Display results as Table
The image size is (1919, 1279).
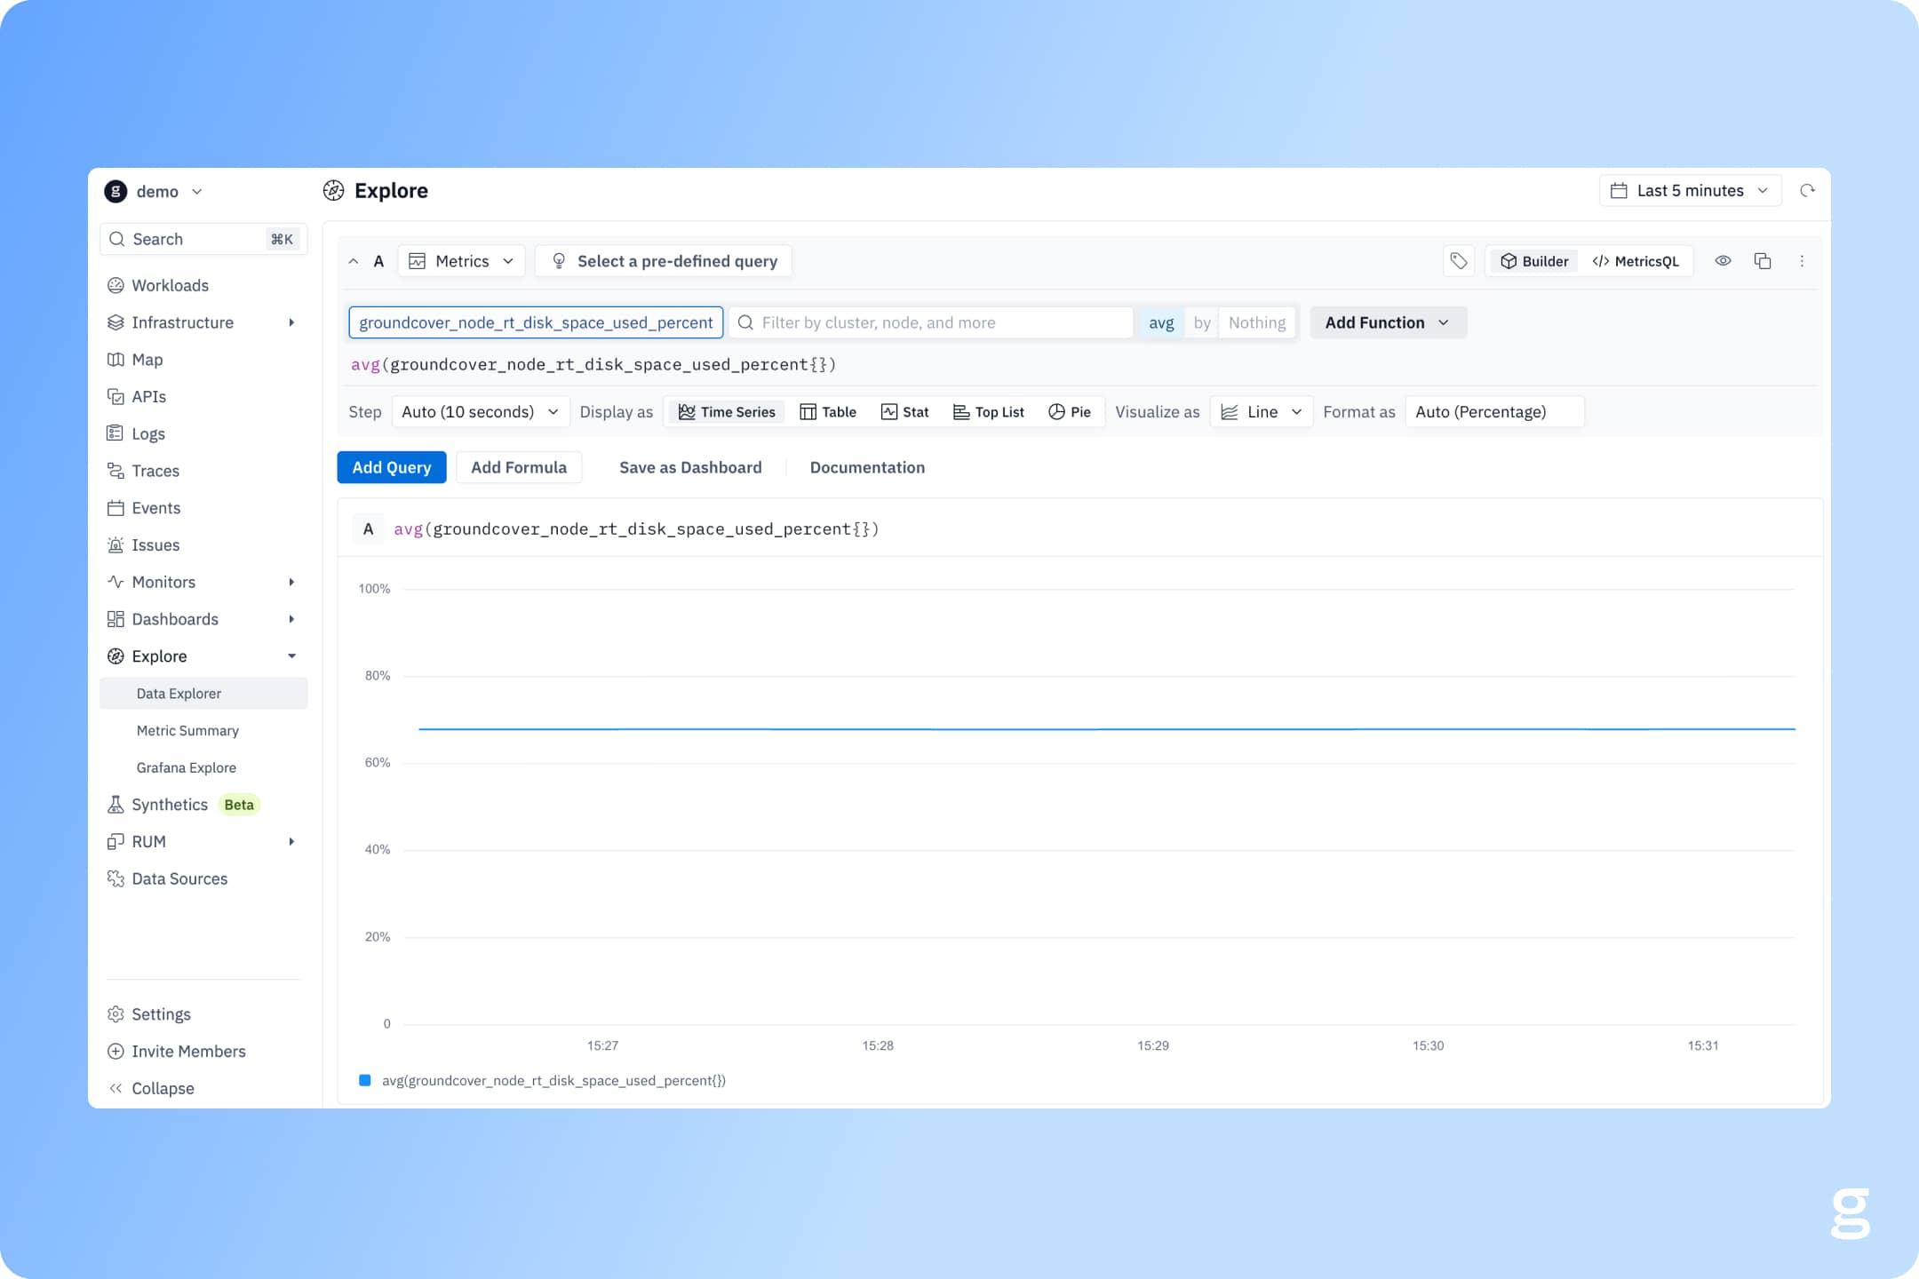click(x=828, y=412)
